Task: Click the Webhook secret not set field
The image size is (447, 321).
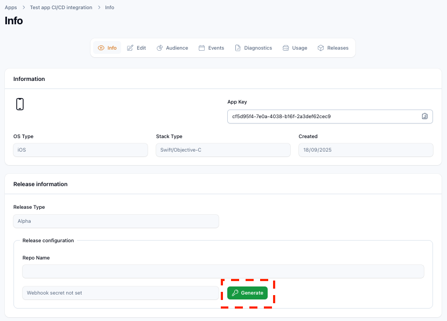Action: (x=121, y=293)
